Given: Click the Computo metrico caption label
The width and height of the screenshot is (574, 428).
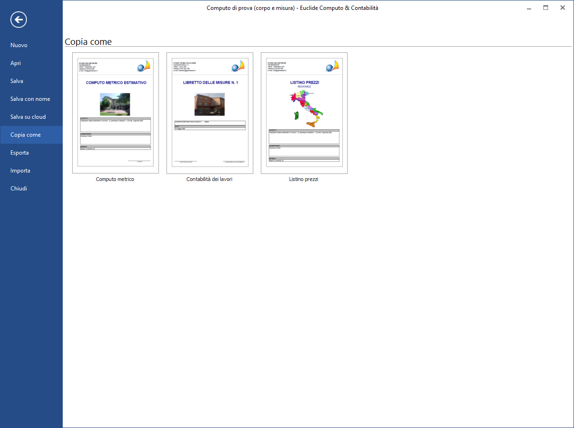Looking at the screenshot, I should pyautogui.click(x=115, y=179).
